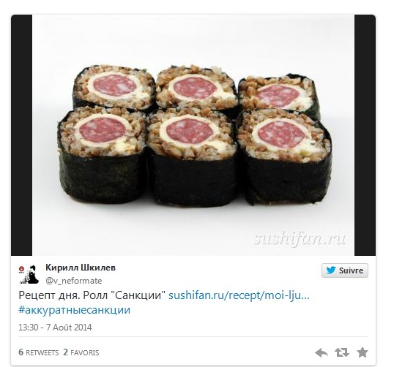Open the @v_neformate profile handle

tap(74, 281)
